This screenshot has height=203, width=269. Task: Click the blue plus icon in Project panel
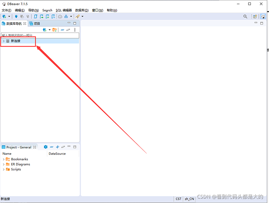58,147
